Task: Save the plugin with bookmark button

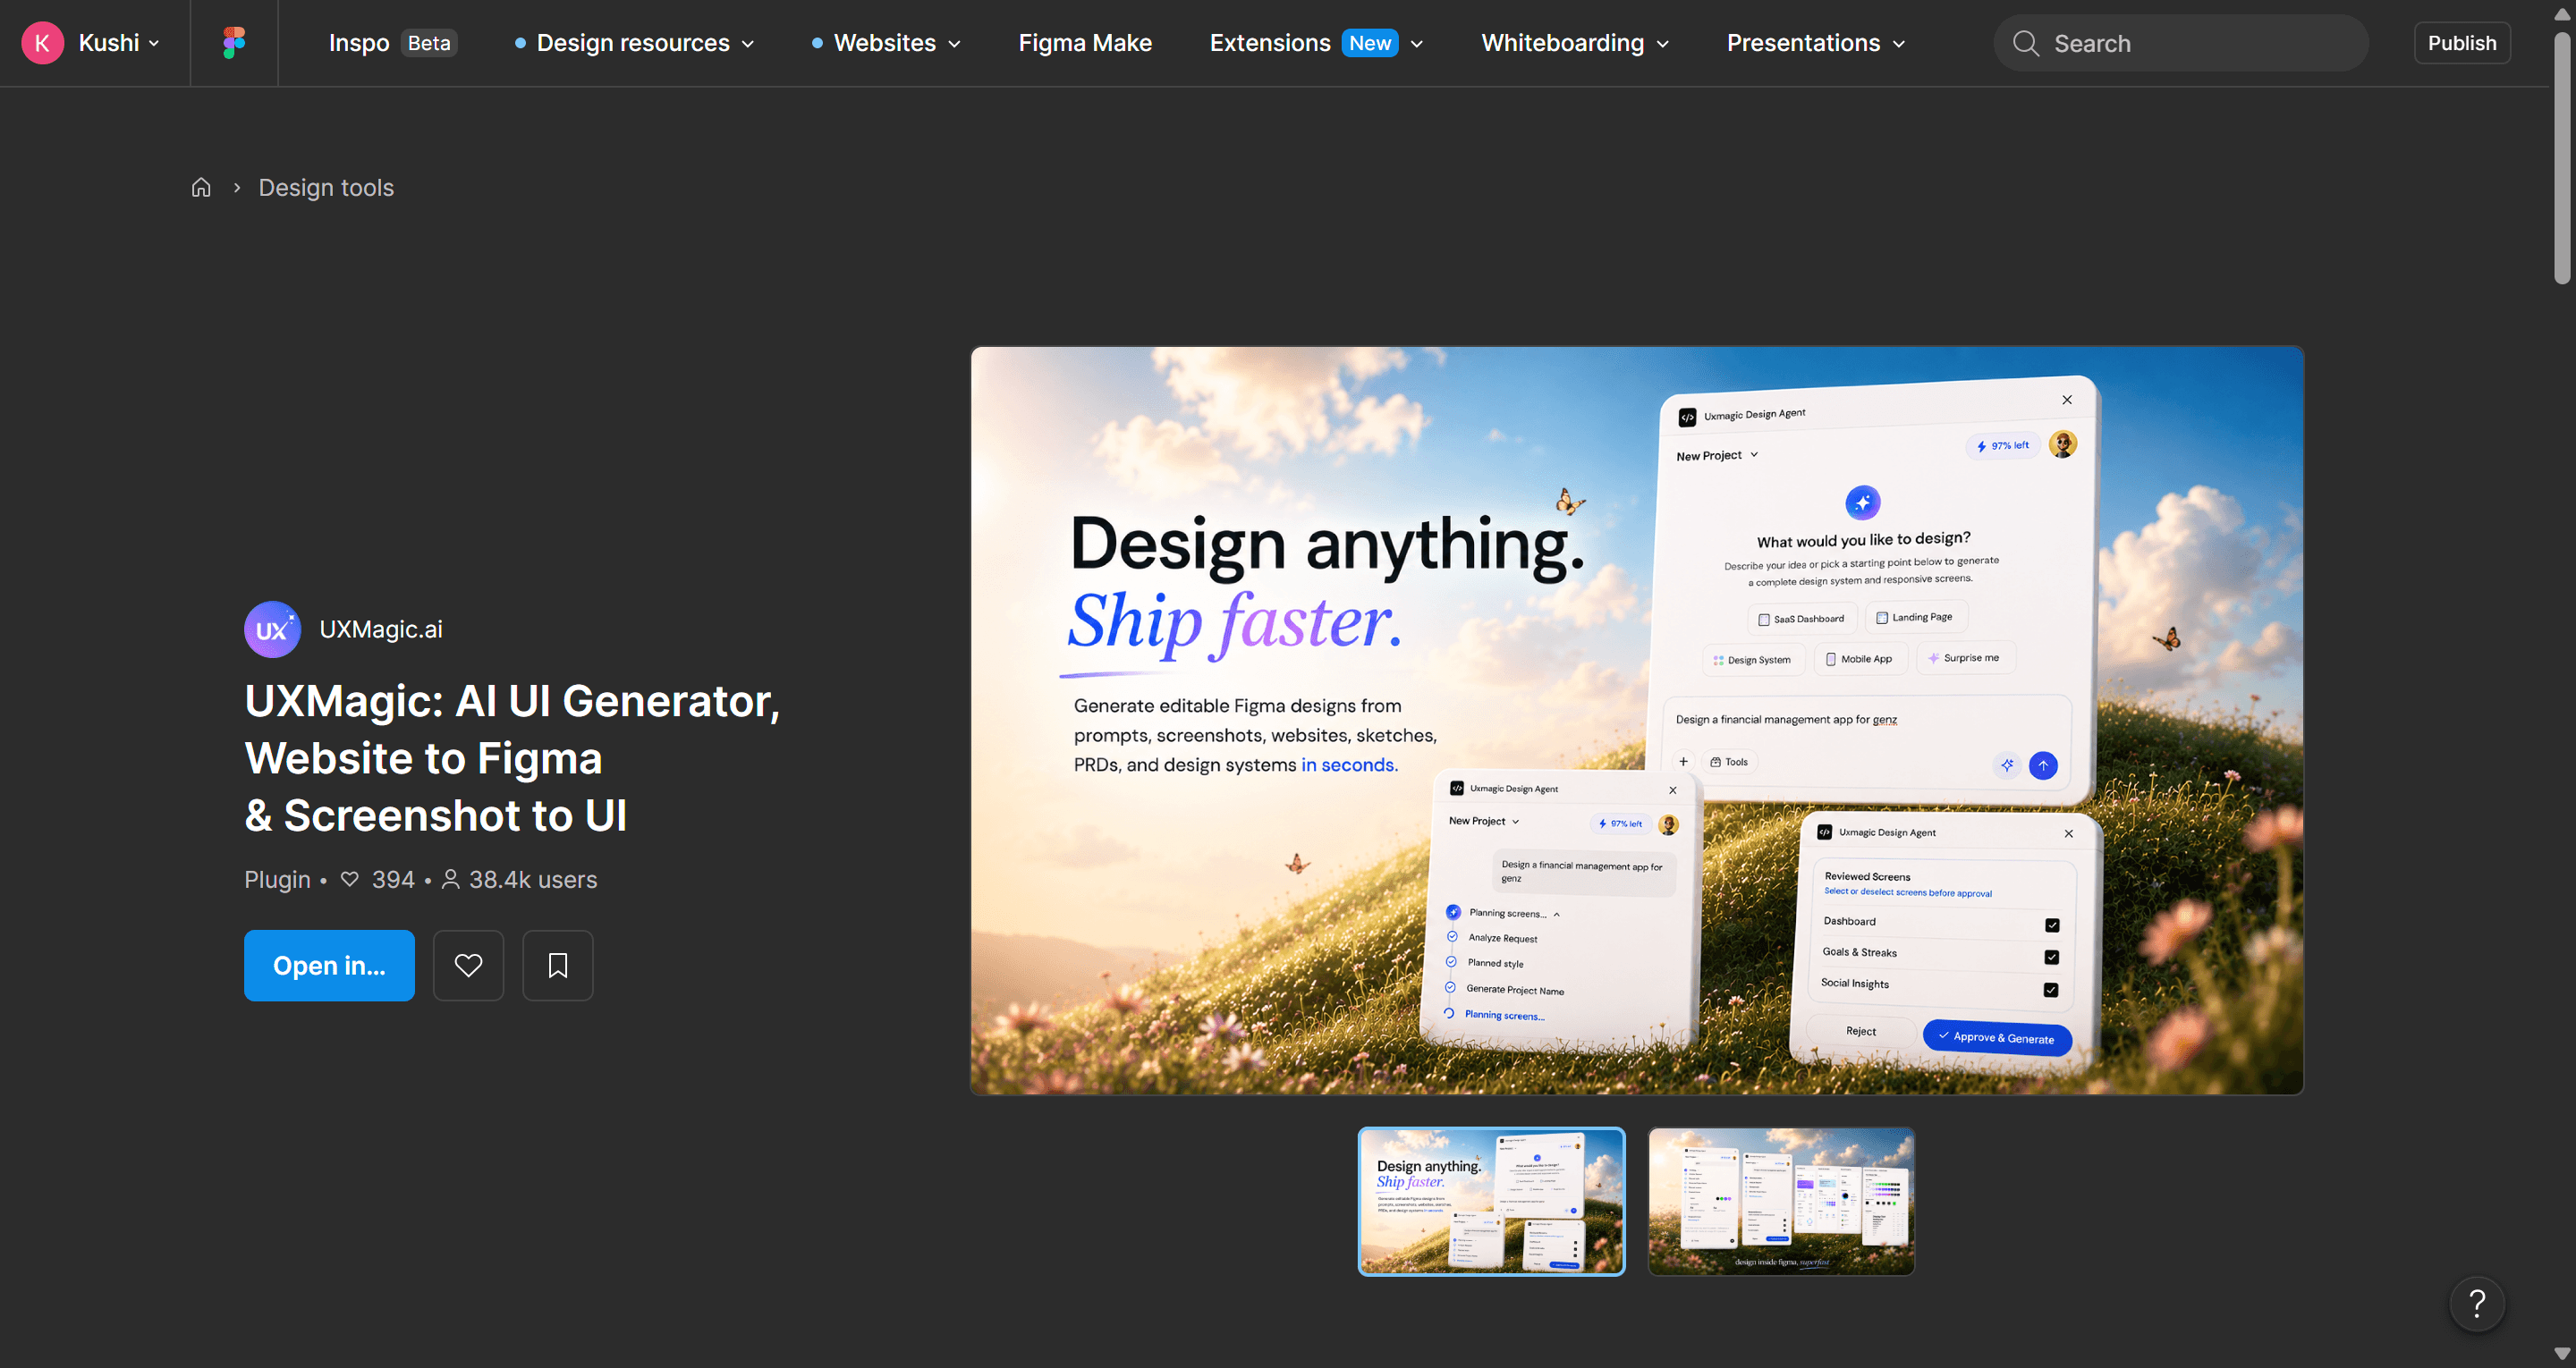Action: click(x=558, y=965)
